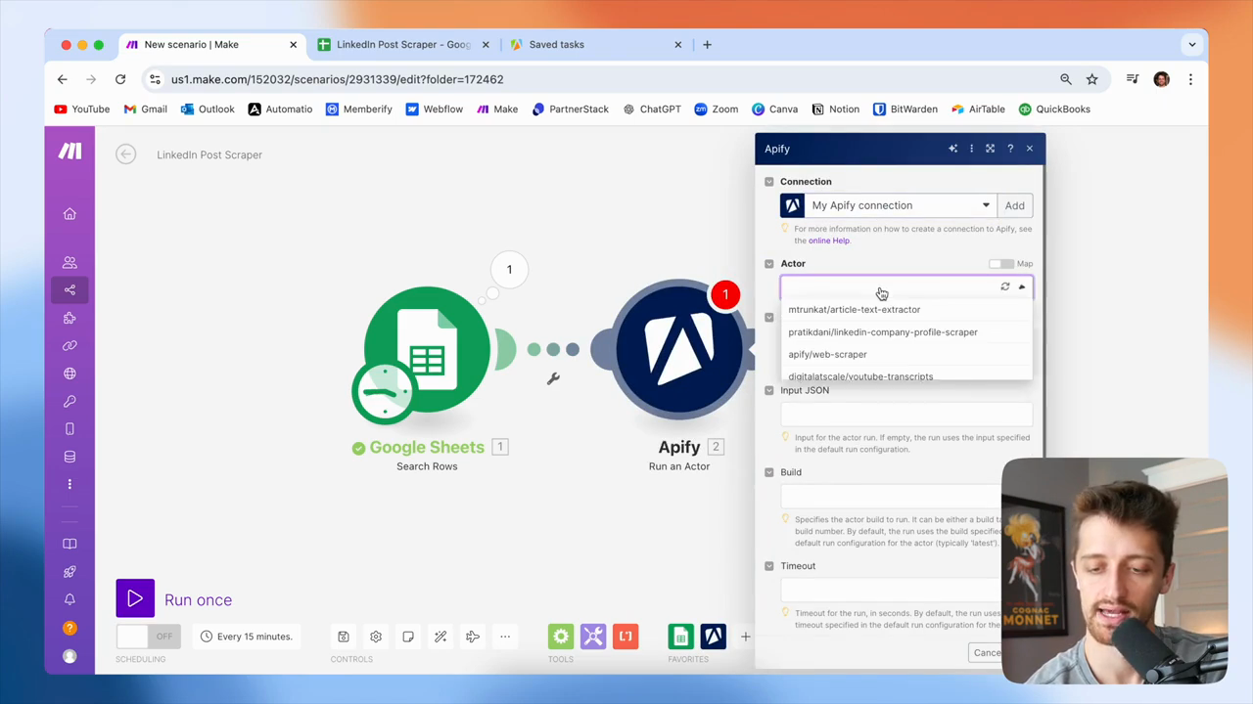Collapse the Actor dropdown arrow
The width and height of the screenshot is (1253, 704).
(x=1022, y=286)
